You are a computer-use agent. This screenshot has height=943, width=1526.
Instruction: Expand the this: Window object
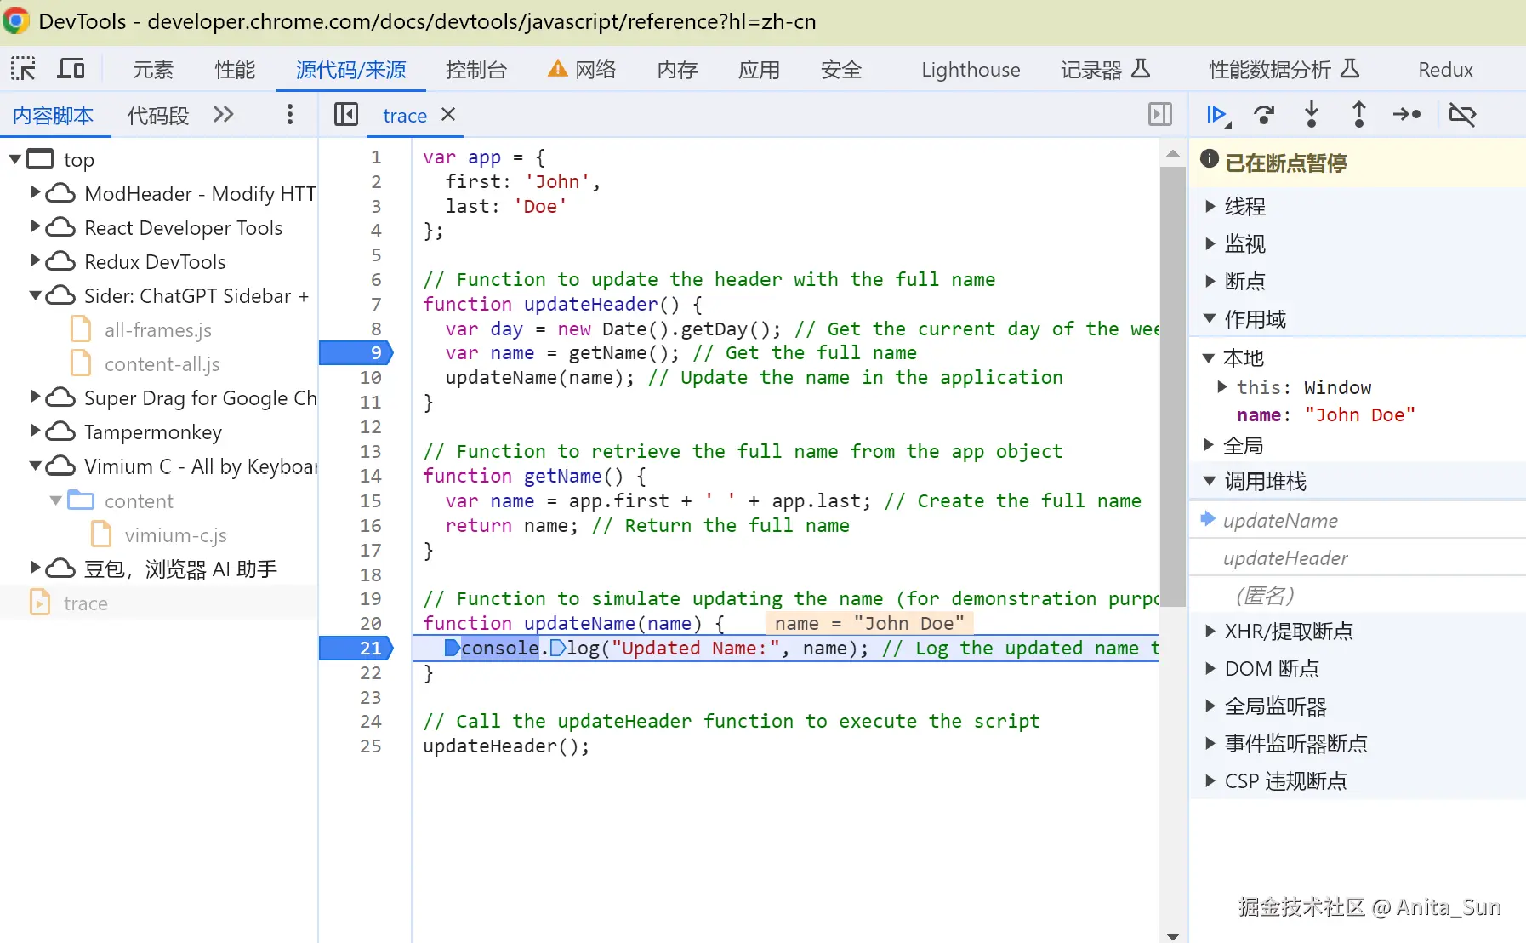click(1222, 387)
